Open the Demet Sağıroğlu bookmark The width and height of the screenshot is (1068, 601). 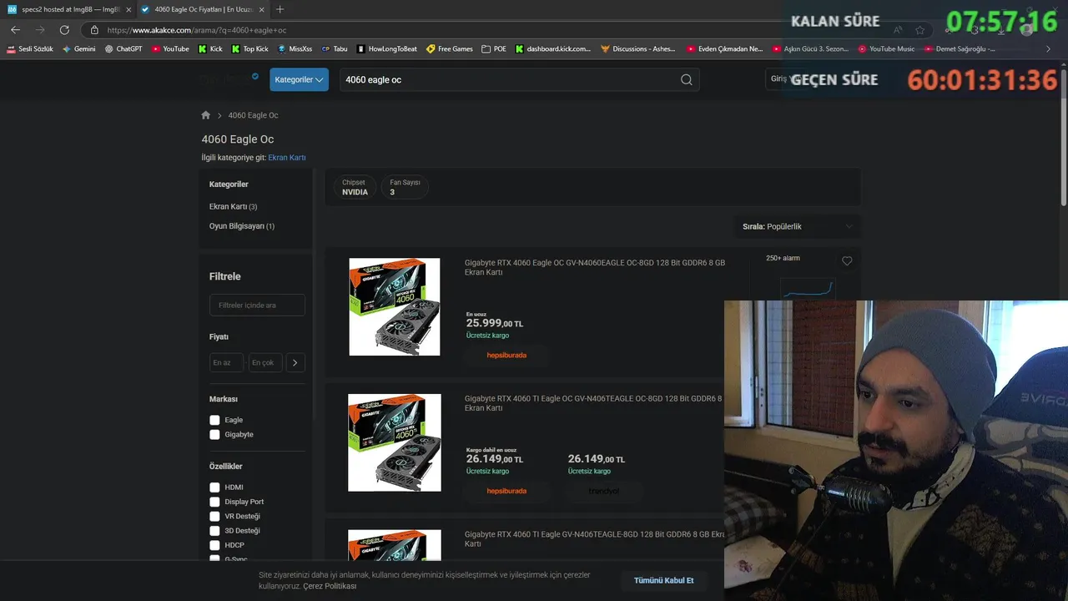point(960,49)
